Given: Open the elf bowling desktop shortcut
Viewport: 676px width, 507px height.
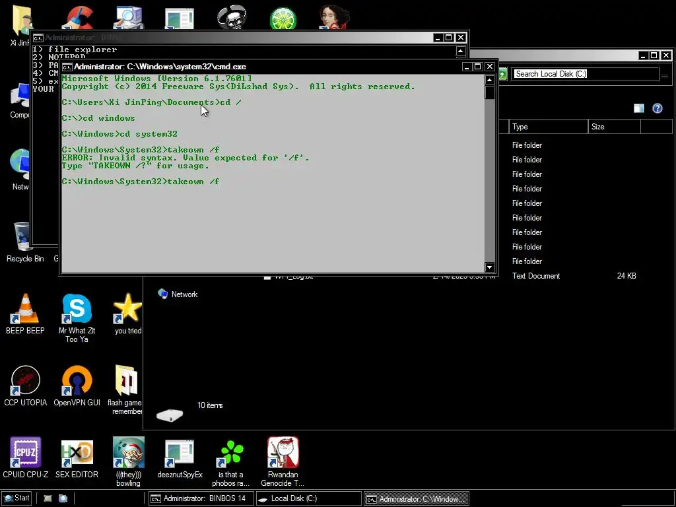Looking at the screenshot, I should click(x=128, y=461).
